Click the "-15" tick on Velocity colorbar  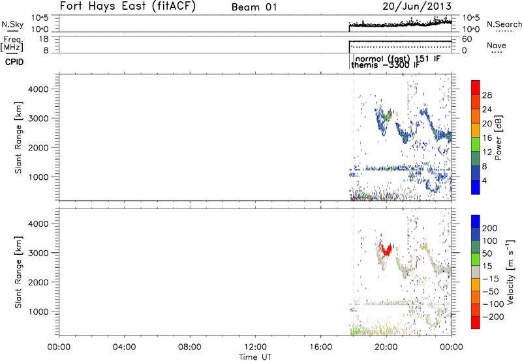pyautogui.click(x=491, y=278)
